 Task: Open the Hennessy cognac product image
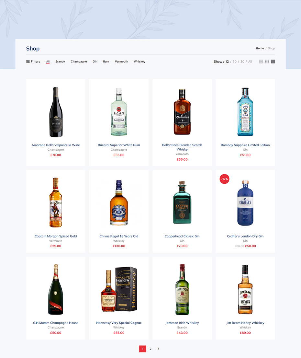point(119,289)
